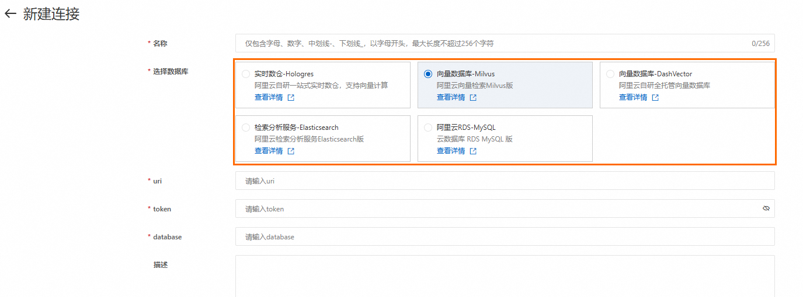Go back using the arrow beside 新建连接
803x297 pixels.
[x=11, y=15]
